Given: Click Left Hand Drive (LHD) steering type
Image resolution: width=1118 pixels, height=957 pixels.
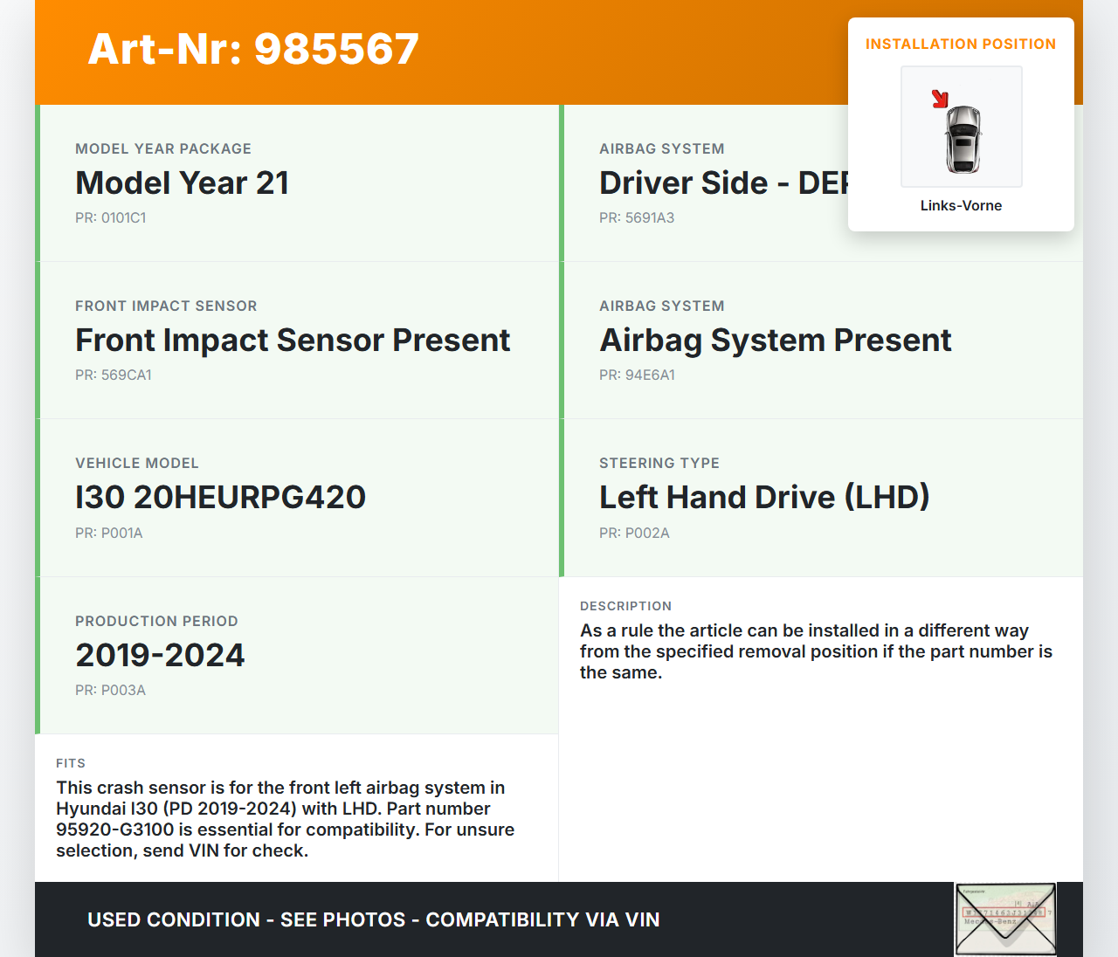Looking at the screenshot, I should [763, 498].
